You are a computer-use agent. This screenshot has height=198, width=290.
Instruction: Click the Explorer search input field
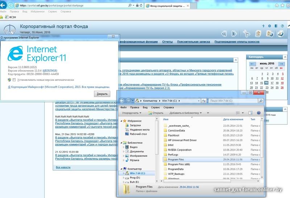[233, 101]
